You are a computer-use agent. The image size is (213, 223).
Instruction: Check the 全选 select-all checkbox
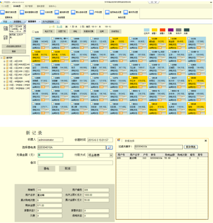point(33,32)
